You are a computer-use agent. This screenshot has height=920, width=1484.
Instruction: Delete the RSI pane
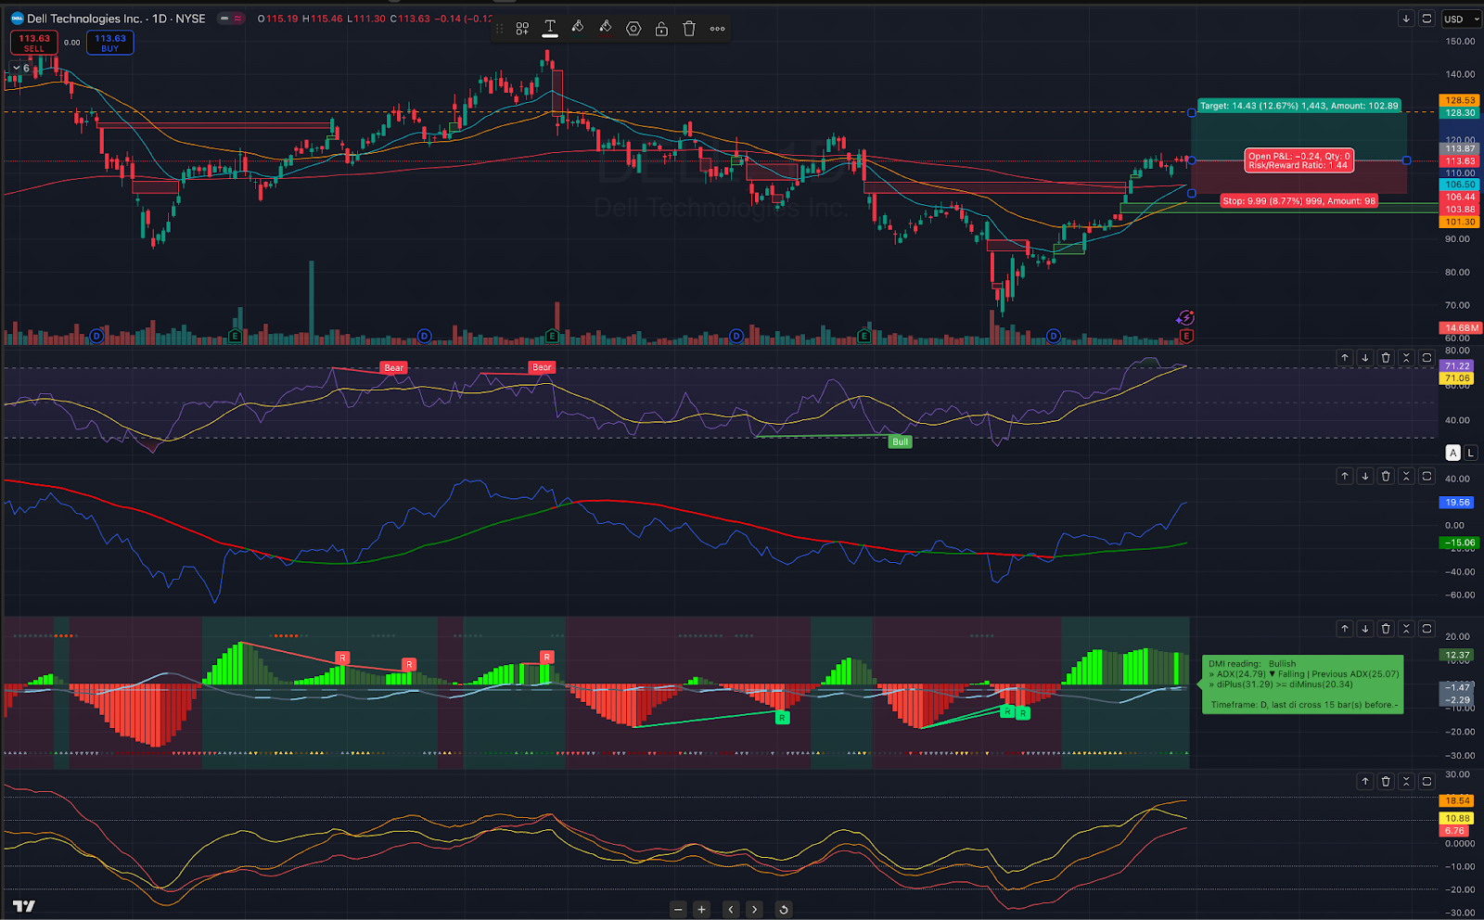pyautogui.click(x=1386, y=357)
